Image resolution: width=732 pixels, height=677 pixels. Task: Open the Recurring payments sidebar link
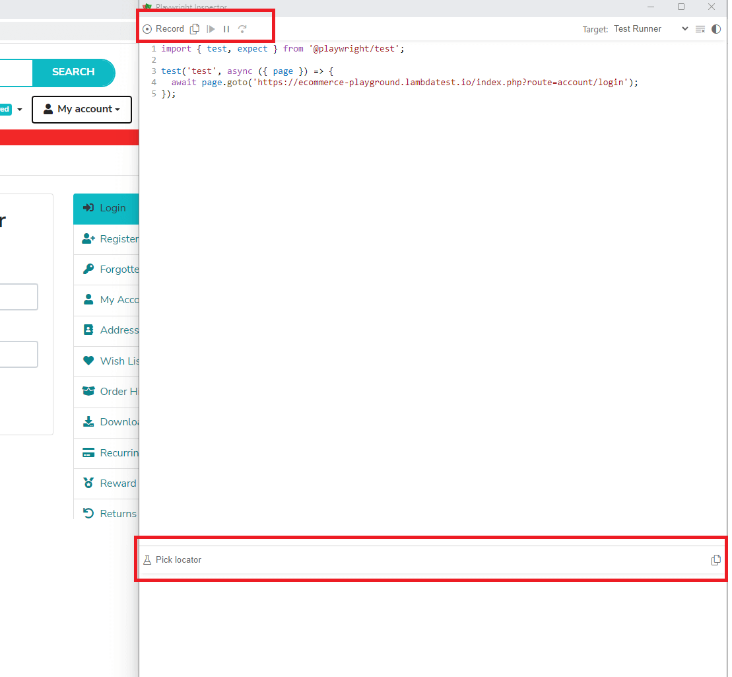click(x=106, y=452)
